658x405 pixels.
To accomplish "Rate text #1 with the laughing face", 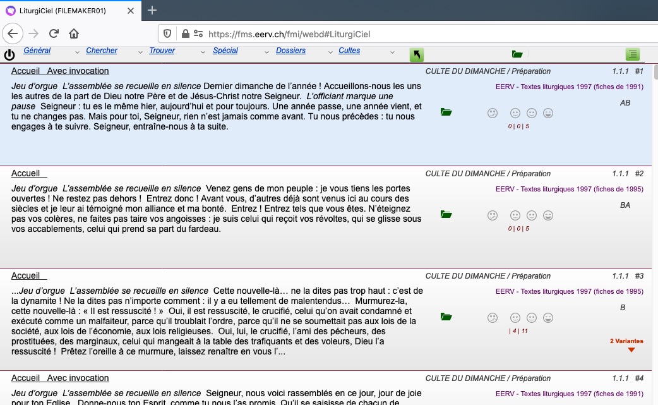I will coord(548,113).
